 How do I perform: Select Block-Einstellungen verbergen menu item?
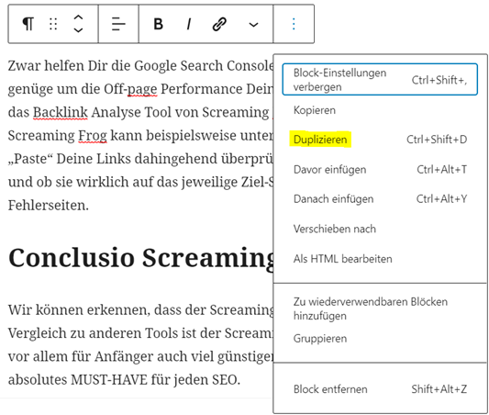(x=380, y=80)
